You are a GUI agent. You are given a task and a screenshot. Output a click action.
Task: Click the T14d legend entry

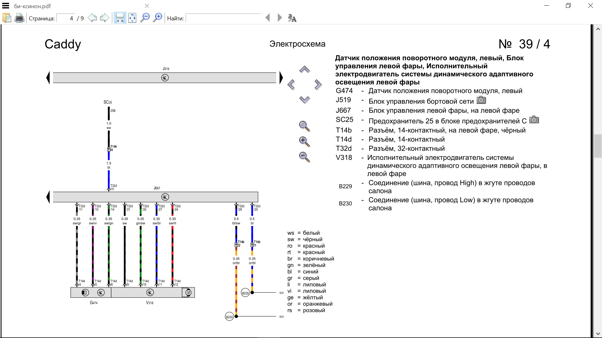pos(390,139)
